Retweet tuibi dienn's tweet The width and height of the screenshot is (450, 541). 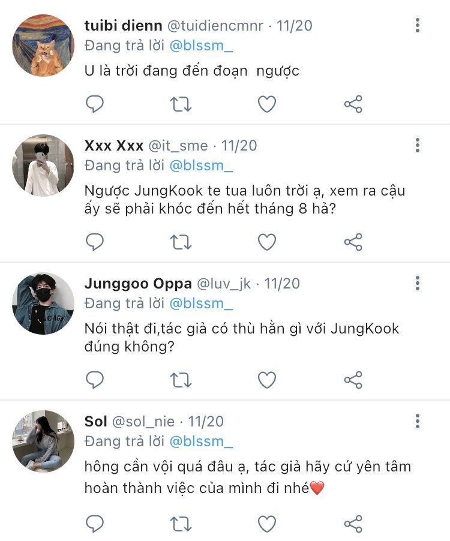pyautogui.click(x=181, y=104)
